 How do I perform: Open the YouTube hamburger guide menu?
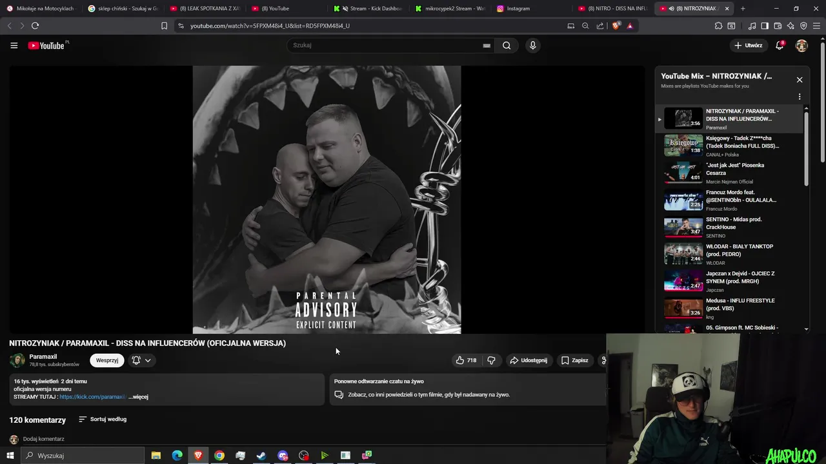pyautogui.click(x=14, y=45)
